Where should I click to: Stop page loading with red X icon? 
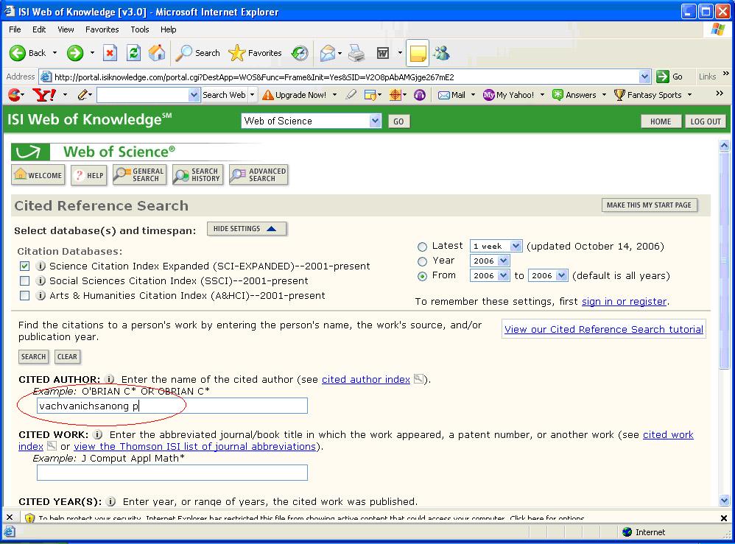(x=110, y=53)
